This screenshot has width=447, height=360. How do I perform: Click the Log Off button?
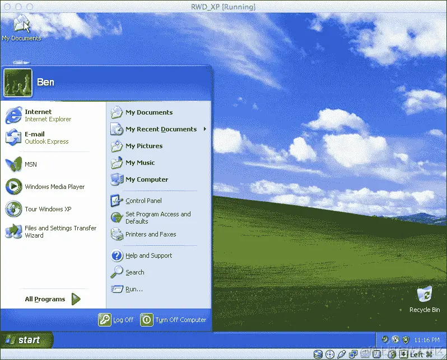click(x=116, y=320)
